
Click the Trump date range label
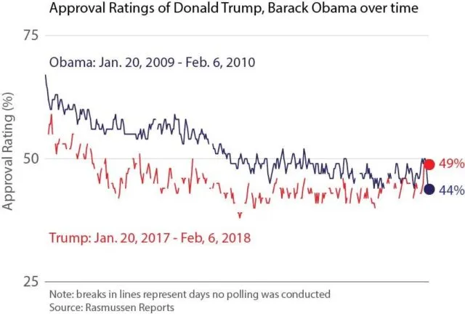coord(150,238)
